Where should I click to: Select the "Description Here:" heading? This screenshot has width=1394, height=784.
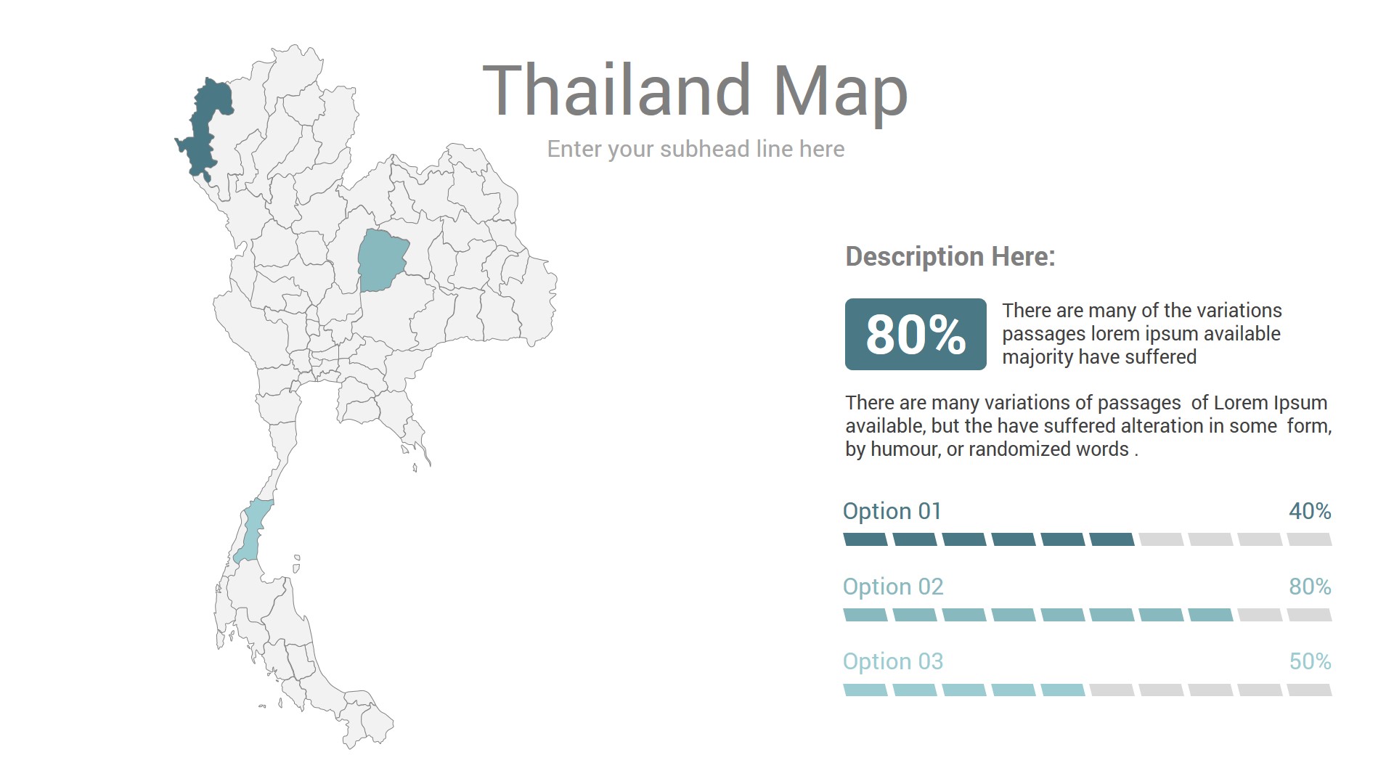950,256
